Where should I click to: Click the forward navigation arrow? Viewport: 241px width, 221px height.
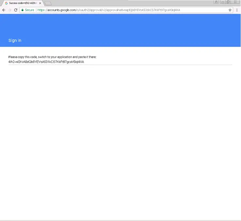[x=9, y=10]
